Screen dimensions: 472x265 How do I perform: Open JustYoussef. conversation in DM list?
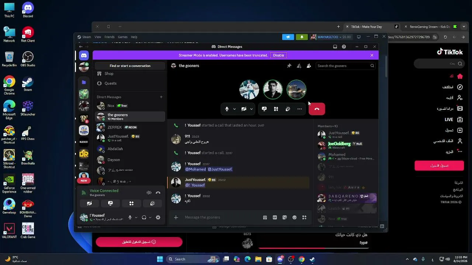[130, 138]
